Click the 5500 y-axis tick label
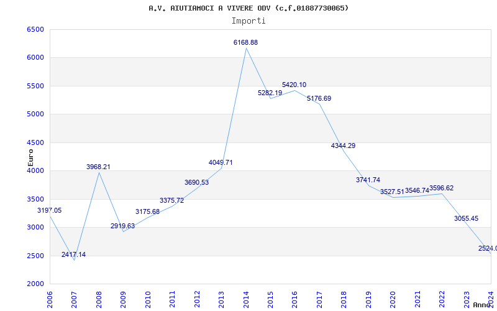The width and height of the screenshot is (497, 311). (x=35, y=86)
